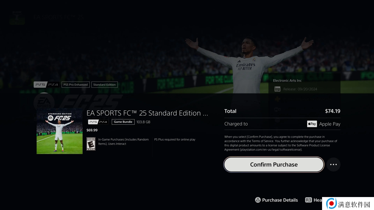The height and width of the screenshot is (210, 374).
Task: Click the PS5 PS4 platform badge above title
Action: tap(47, 85)
